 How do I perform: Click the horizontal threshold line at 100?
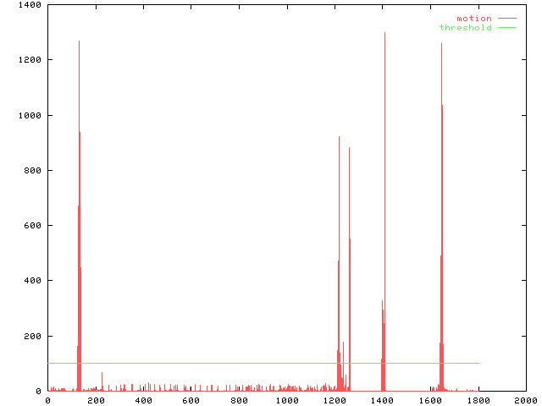click(254, 363)
